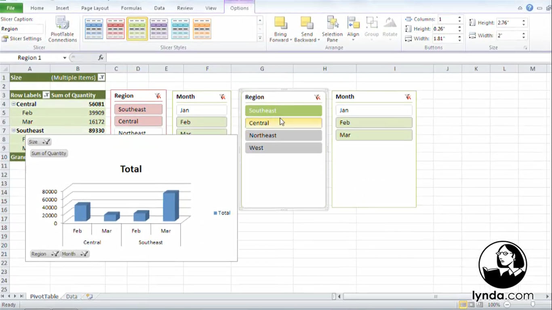The image size is (552, 310).
Task: Click the button Width 1.81 field
Action: point(445,39)
